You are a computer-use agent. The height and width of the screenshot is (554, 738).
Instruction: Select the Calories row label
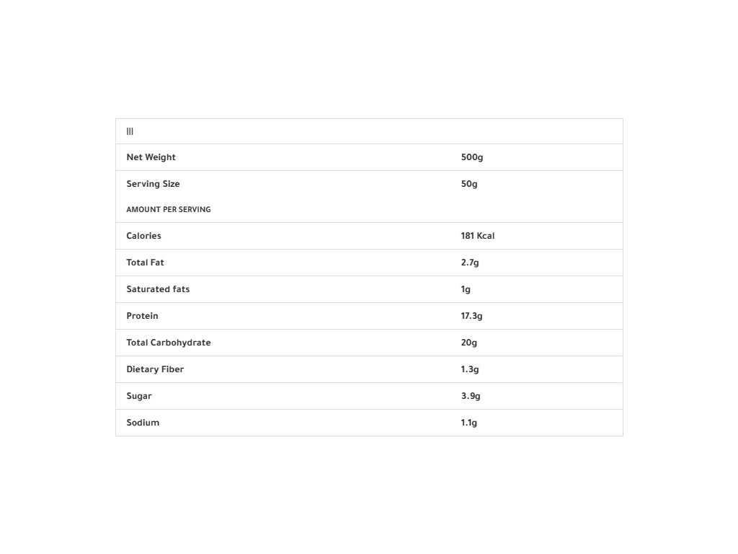(143, 236)
